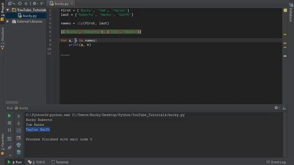Pin the bucky run tab

(9, 148)
